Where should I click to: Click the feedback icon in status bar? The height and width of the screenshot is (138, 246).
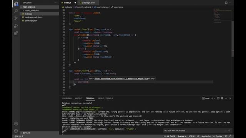tap(226, 136)
